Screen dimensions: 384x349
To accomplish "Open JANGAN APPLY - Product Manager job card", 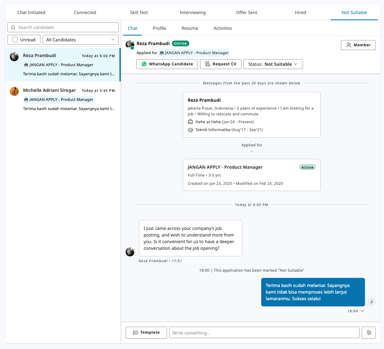I will pyautogui.click(x=251, y=175).
